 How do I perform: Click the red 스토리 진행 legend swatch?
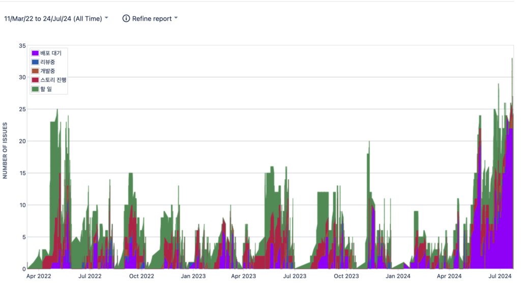(35, 80)
